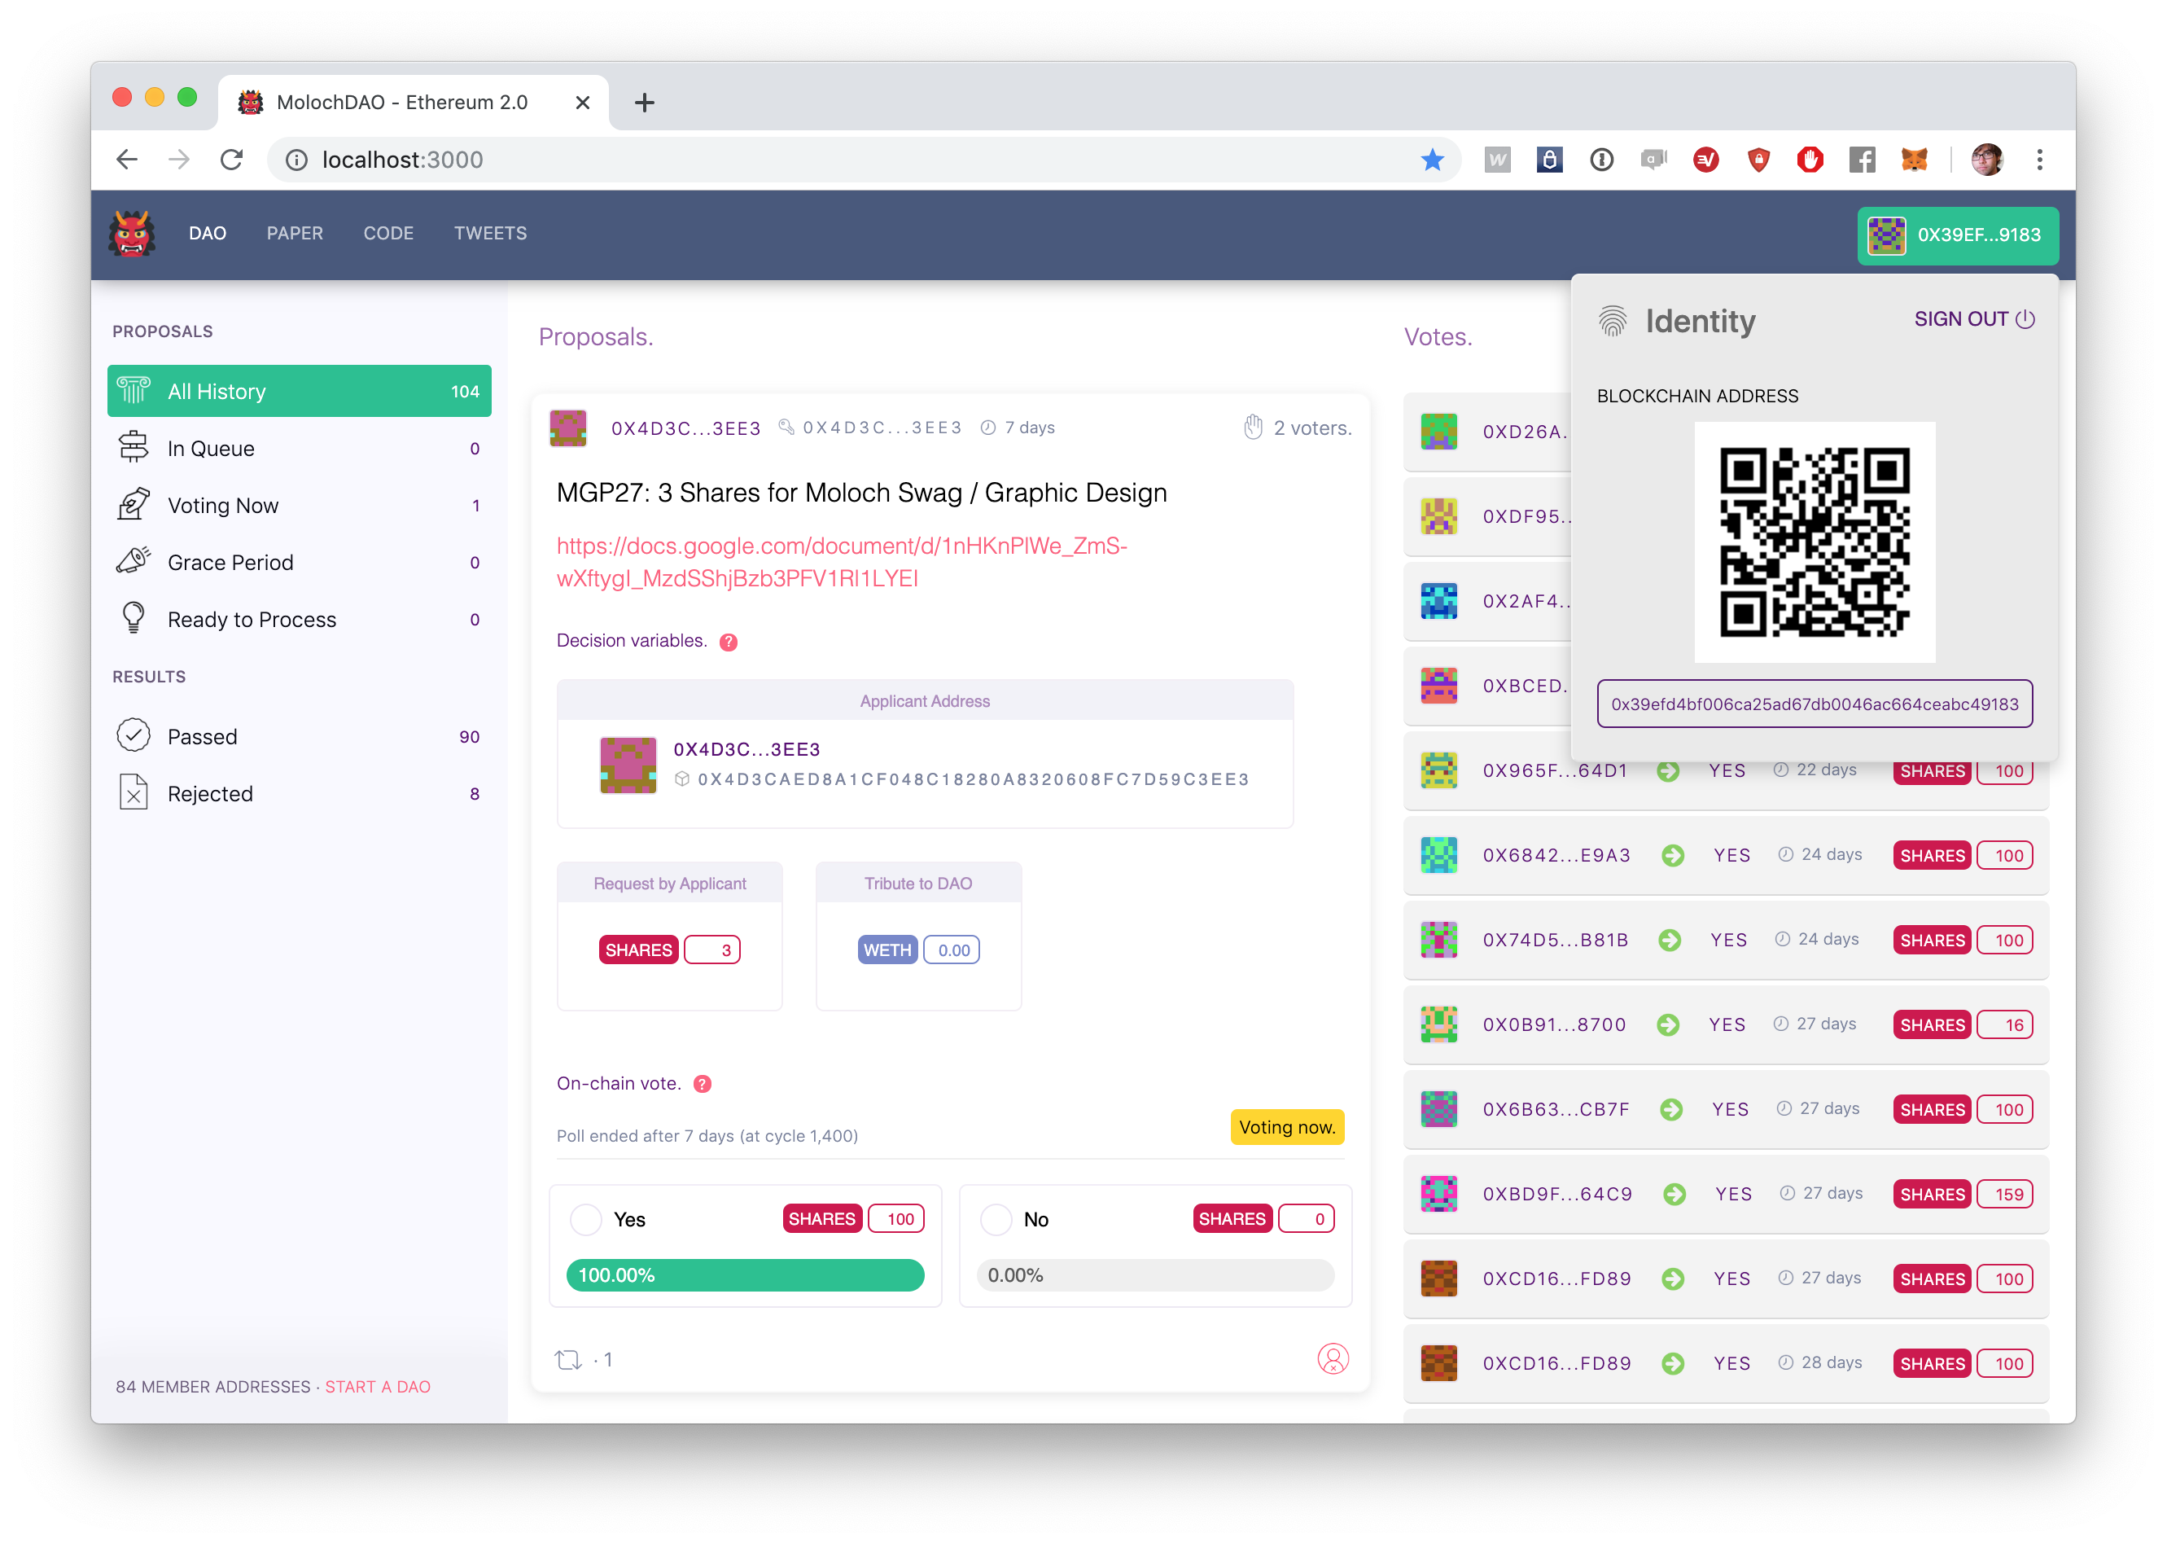Click the On-chain vote help icon
The width and height of the screenshot is (2167, 1544).
[703, 1084]
